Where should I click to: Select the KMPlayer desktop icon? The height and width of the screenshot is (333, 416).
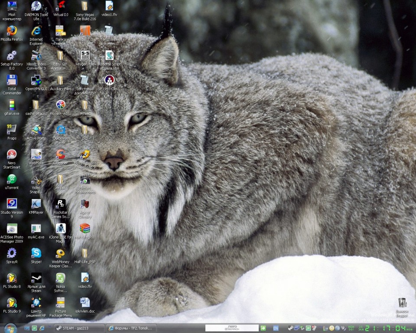coord(36,204)
